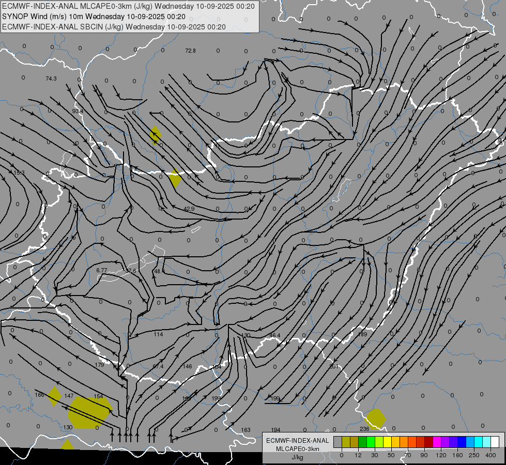Viewport: 506px width, 465px height.
Task: Click the magenta legend swatch before 120
Action: point(437,442)
